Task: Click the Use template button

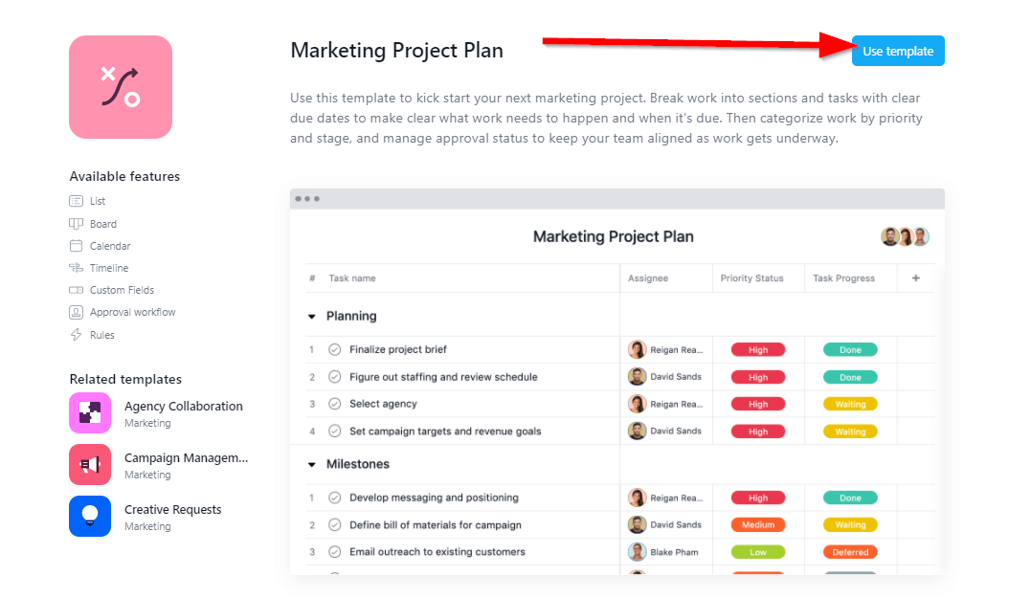Action: [898, 52]
